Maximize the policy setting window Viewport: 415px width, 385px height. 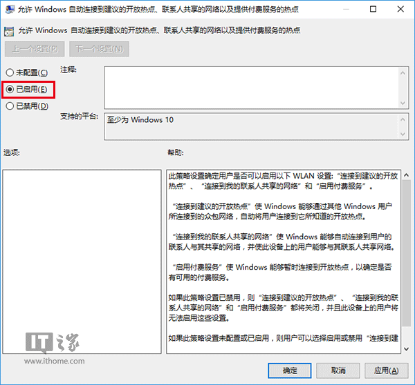point(372,10)
